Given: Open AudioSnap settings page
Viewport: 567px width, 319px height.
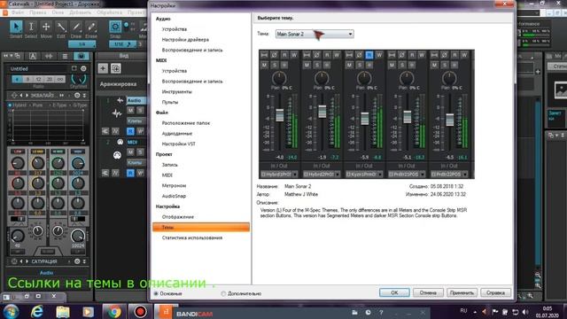Looking at the screenshot, I should (174, 196).
